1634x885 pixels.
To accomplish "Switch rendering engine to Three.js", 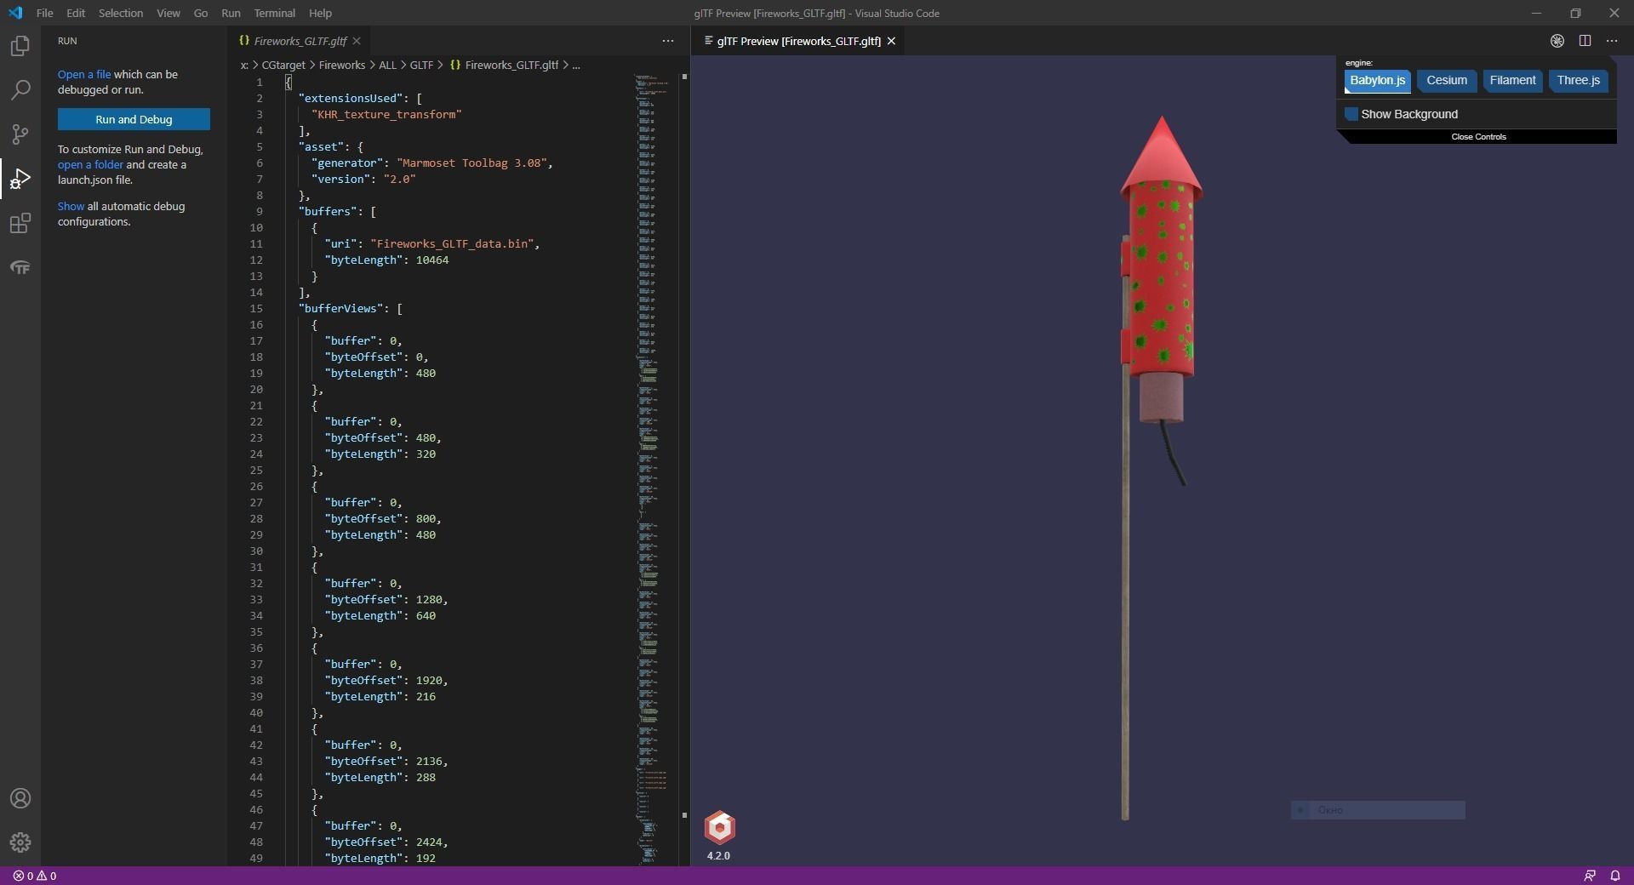I will coord(1578,81).
